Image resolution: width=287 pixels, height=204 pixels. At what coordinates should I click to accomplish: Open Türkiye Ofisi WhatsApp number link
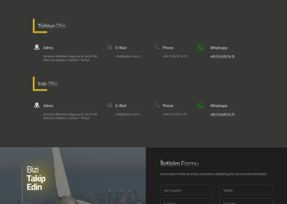click(x=222, y=56)
